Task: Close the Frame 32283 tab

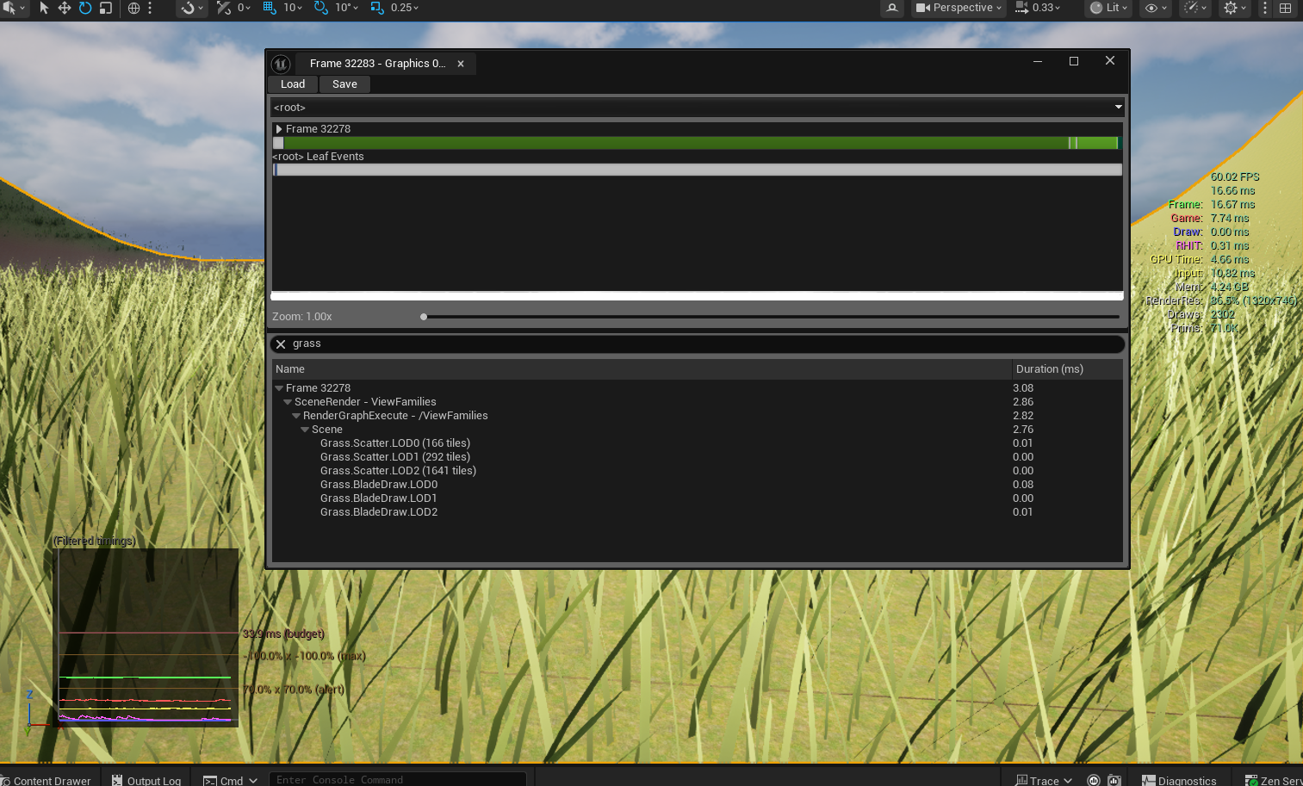Action: [x=461, y=64]
